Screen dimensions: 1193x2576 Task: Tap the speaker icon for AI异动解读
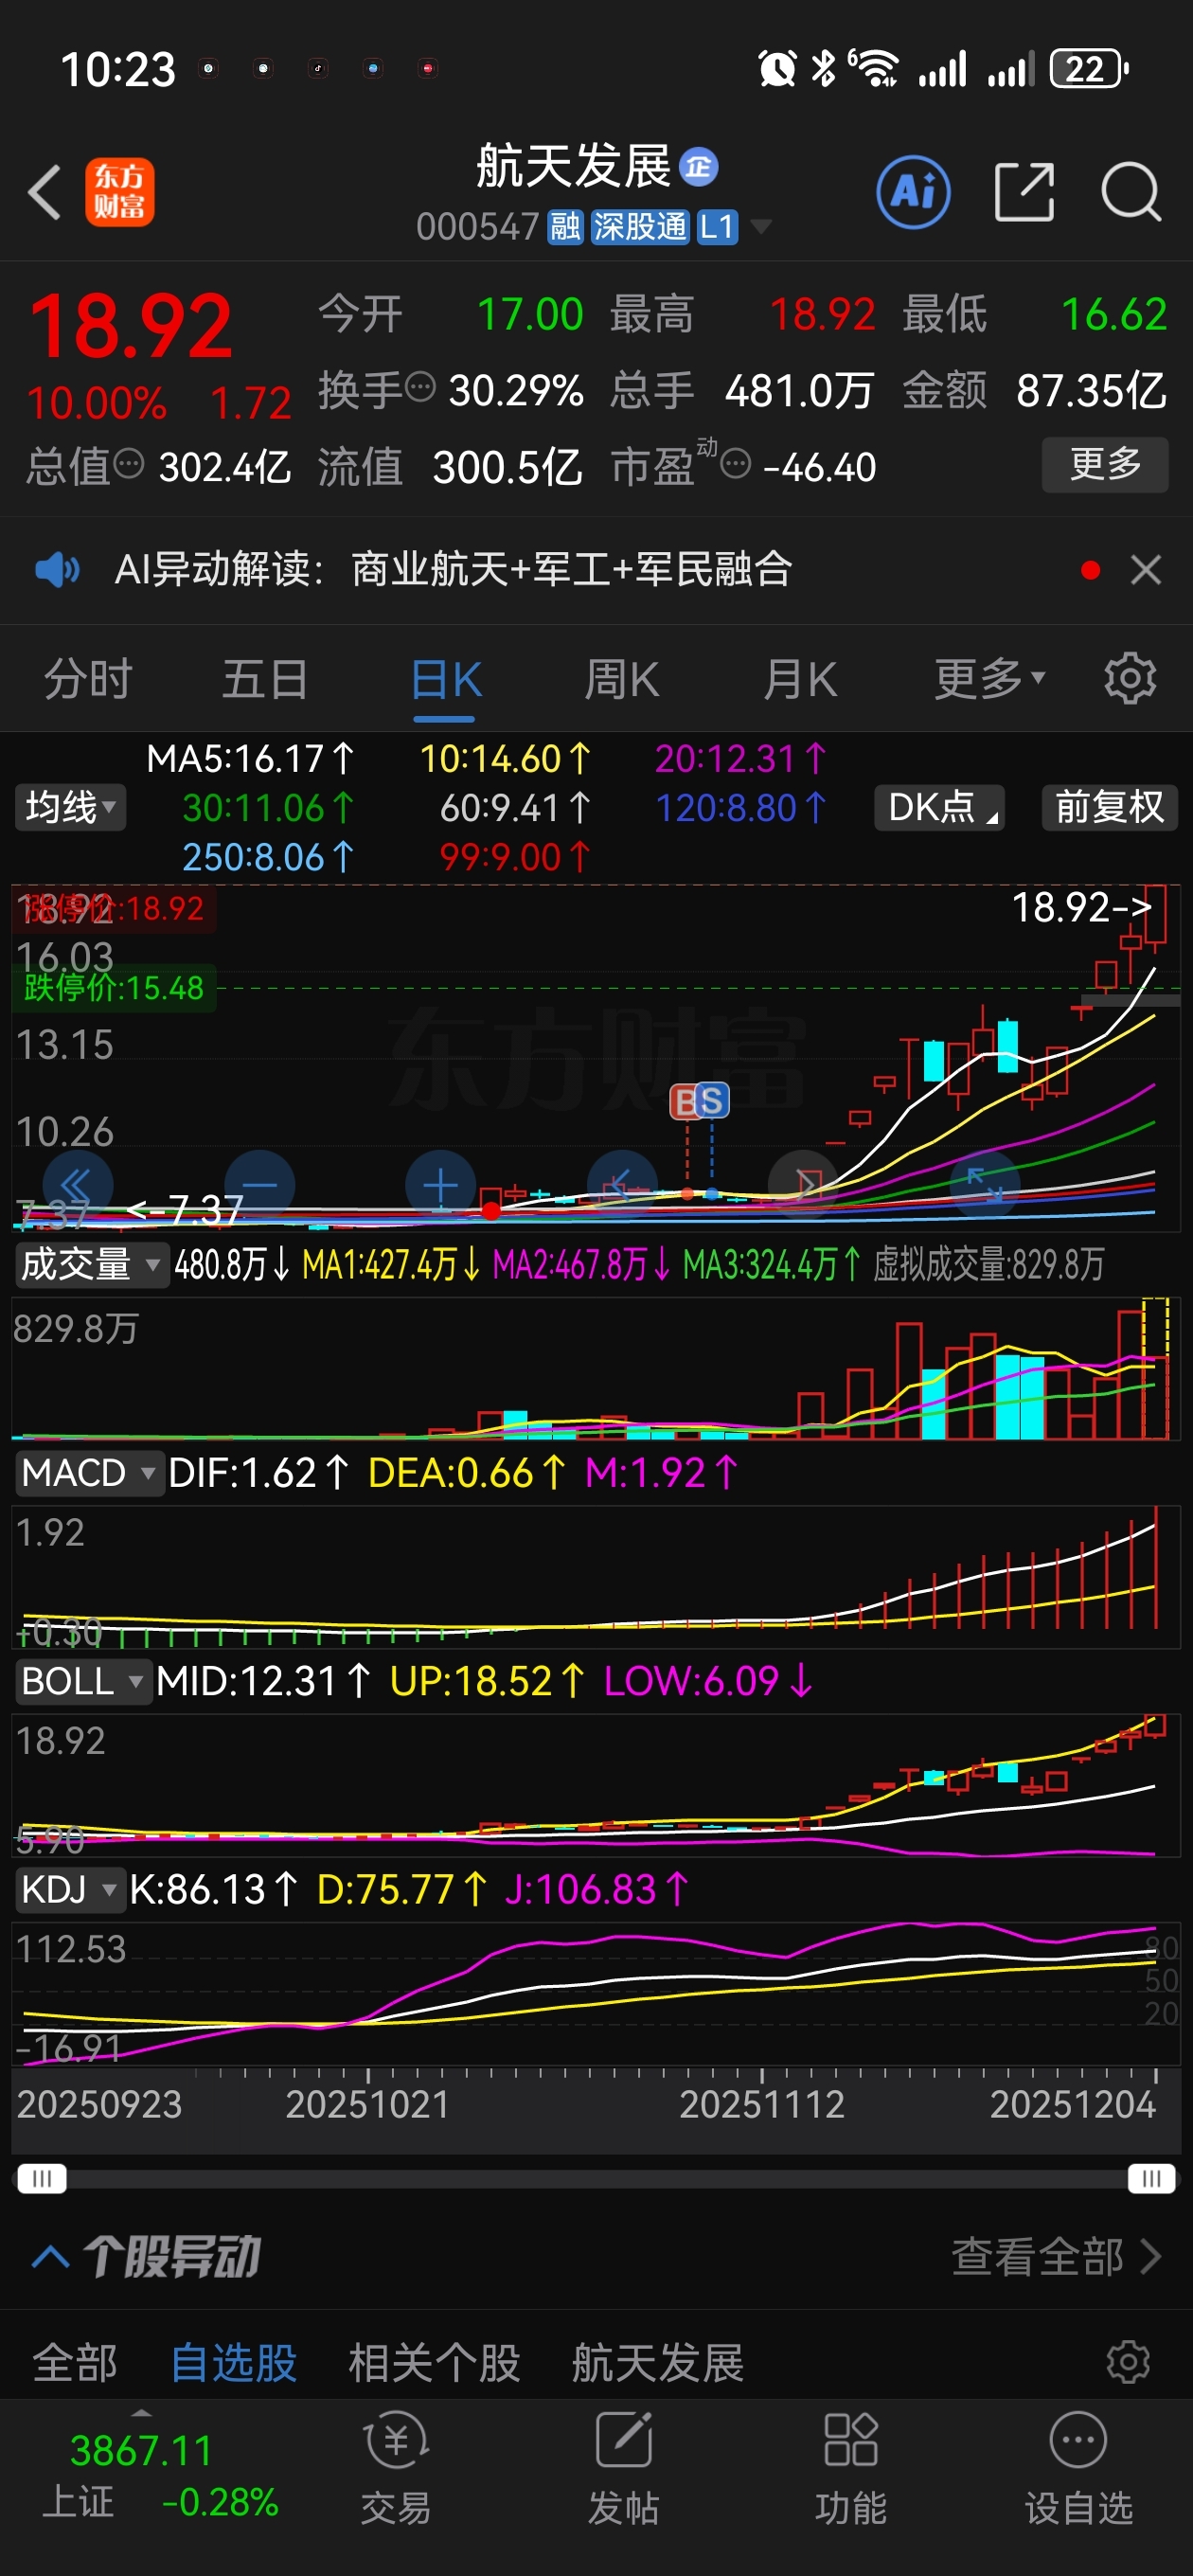[58, 570]
